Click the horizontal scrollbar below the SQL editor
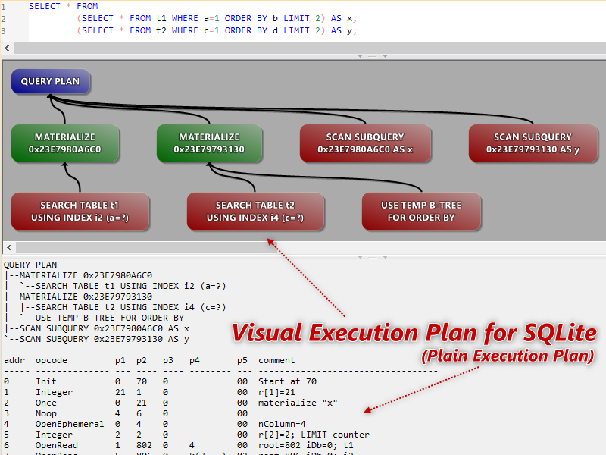606x455 pixels. coord(309,49)
